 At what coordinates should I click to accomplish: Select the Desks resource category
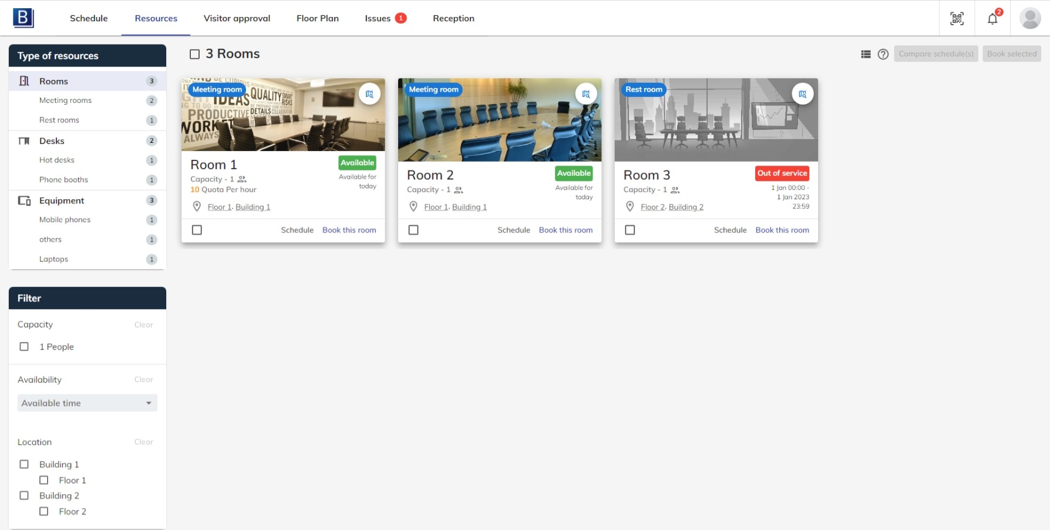tap(52, 141)
